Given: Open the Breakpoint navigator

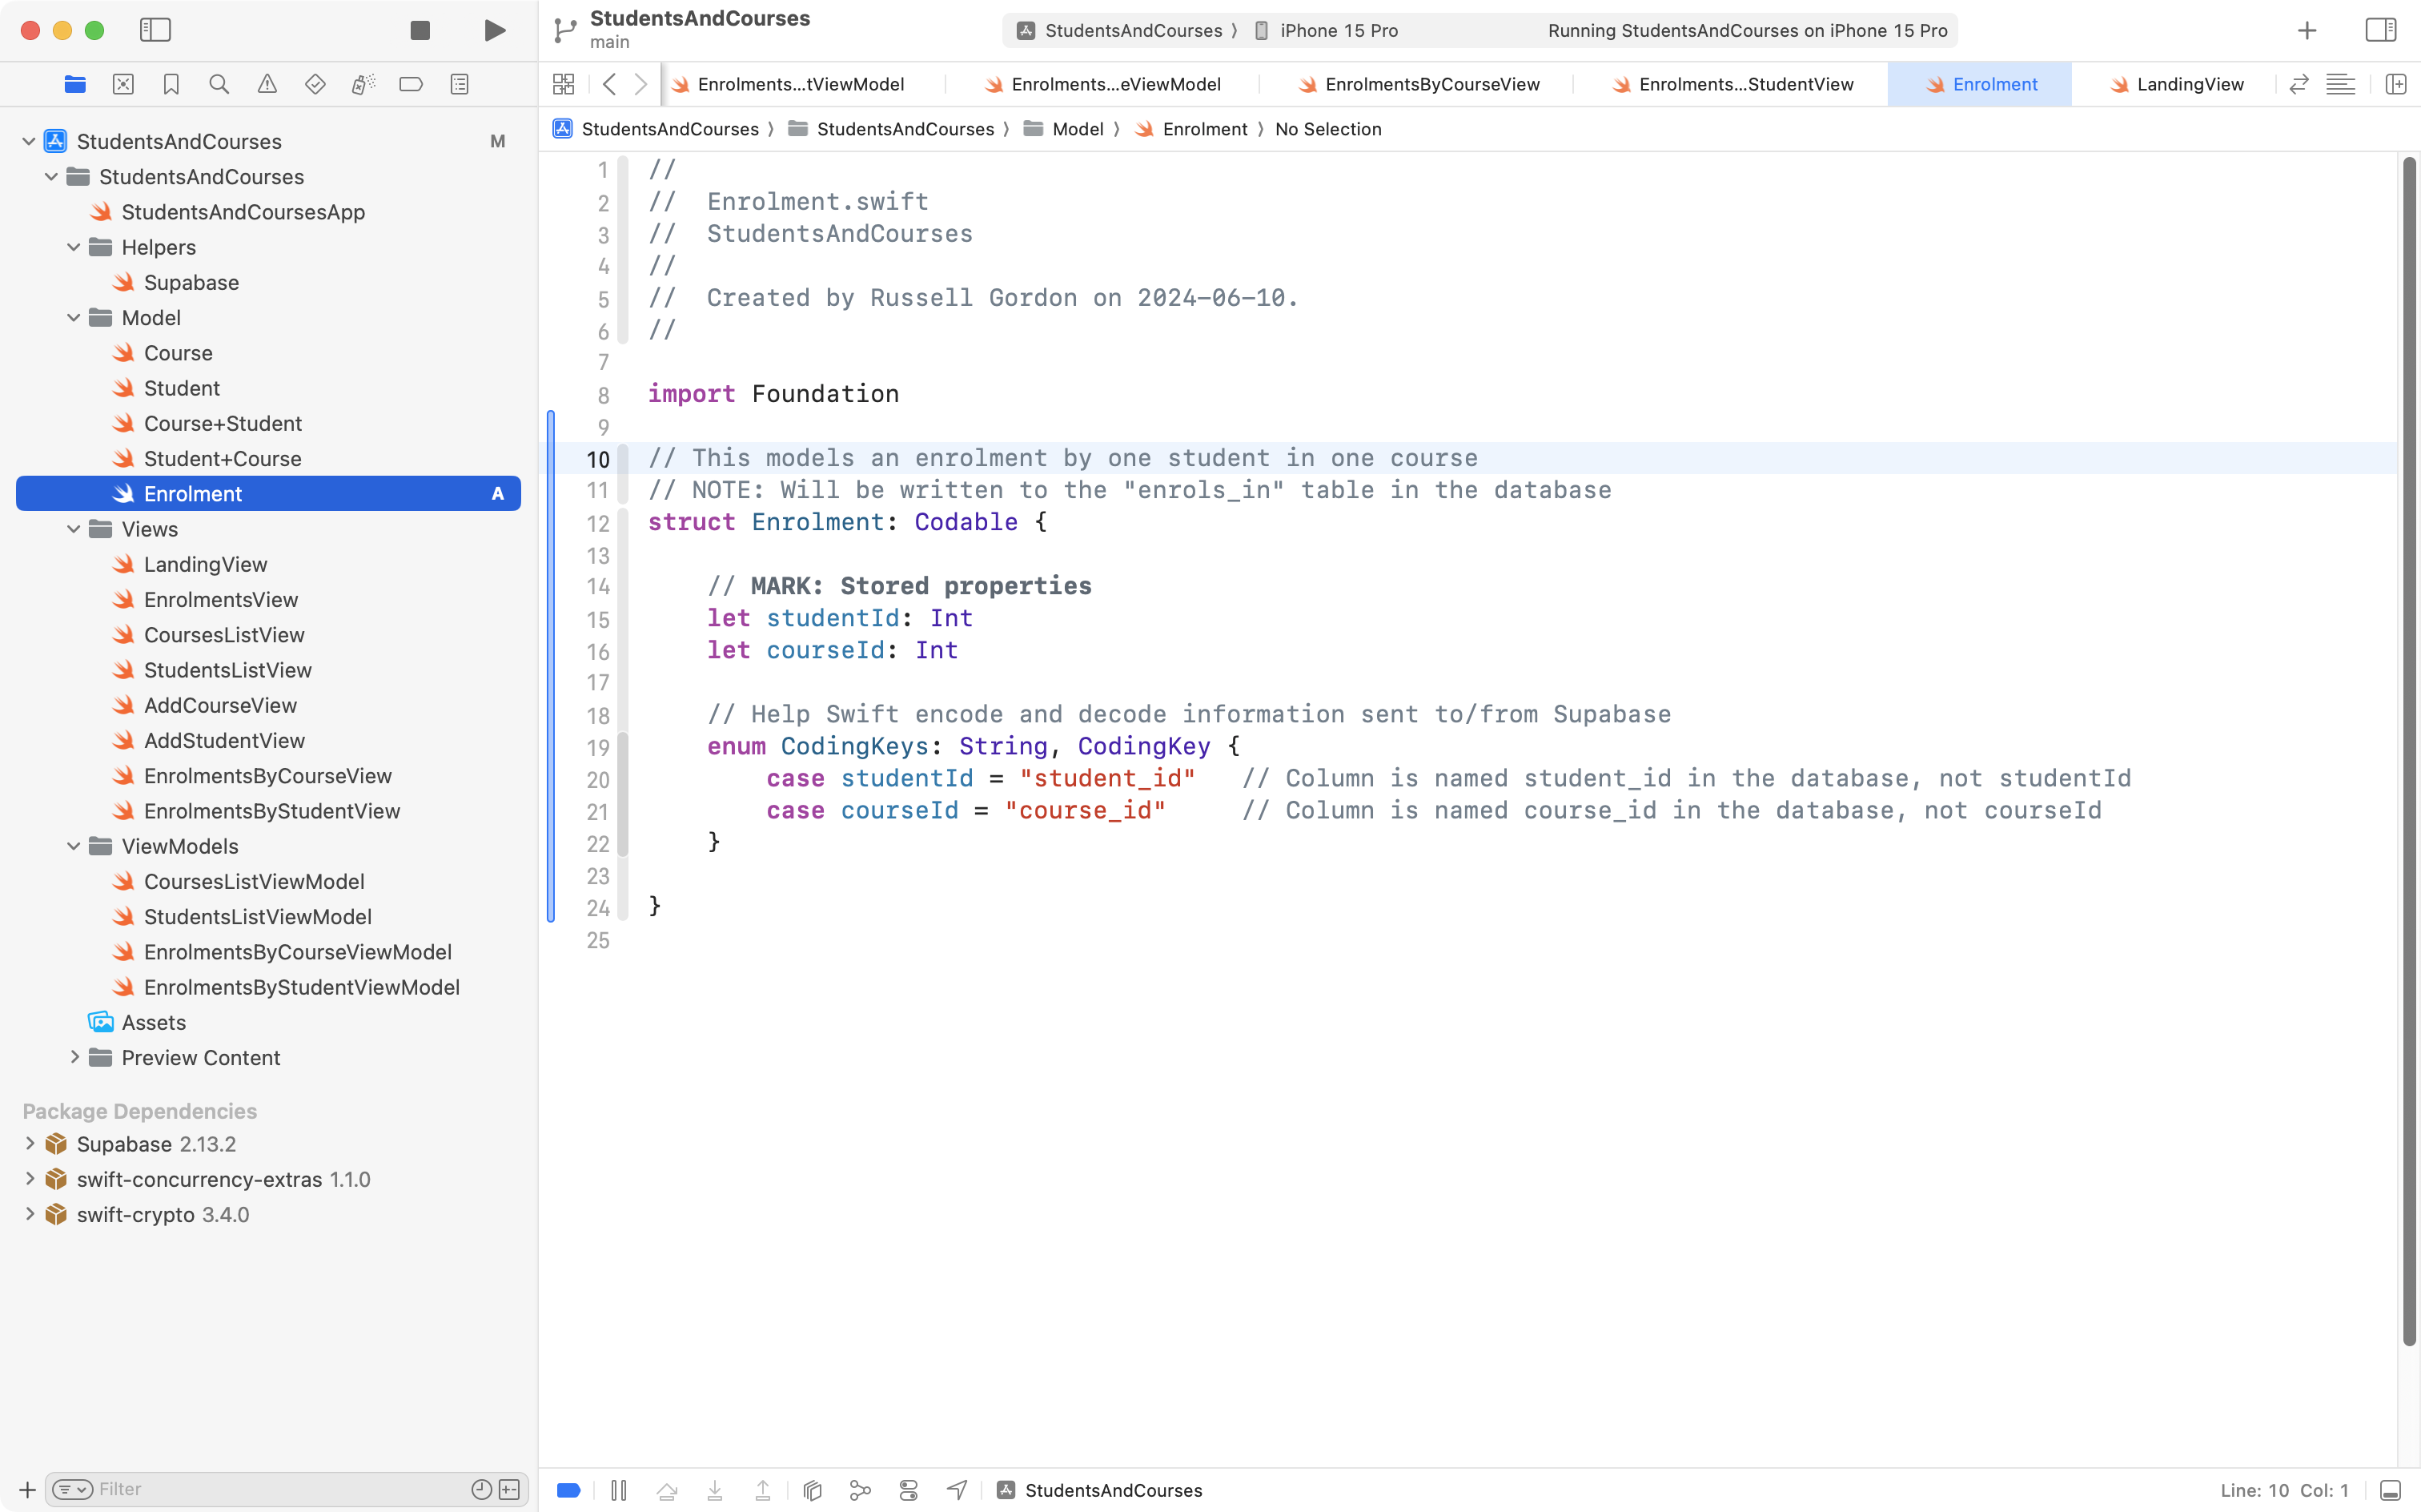Looking at the screenshot, I should point(411,84).
